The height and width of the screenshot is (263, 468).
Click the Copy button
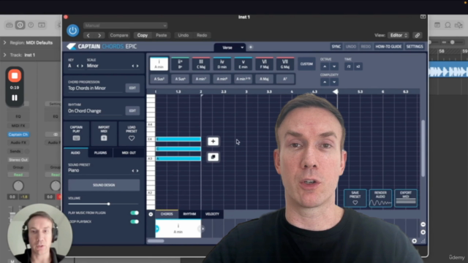coord(143,35)
